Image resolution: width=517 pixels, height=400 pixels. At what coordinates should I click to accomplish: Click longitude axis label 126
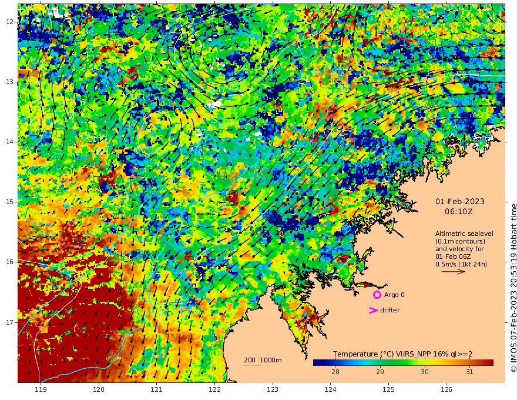tap(446, 390)
